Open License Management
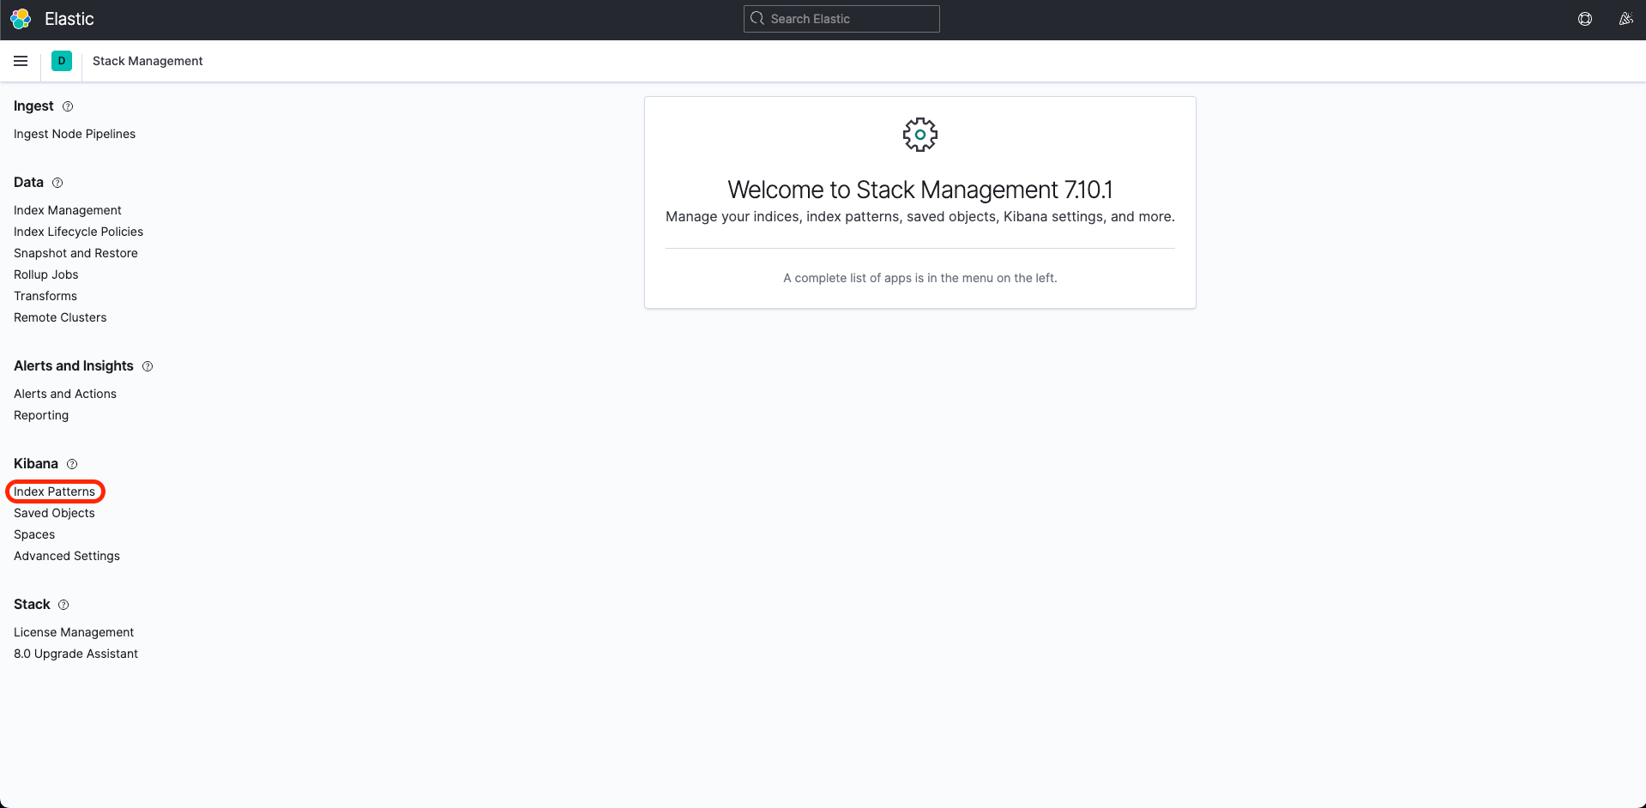The image size is (1646, 808). [x=74, y=632]
